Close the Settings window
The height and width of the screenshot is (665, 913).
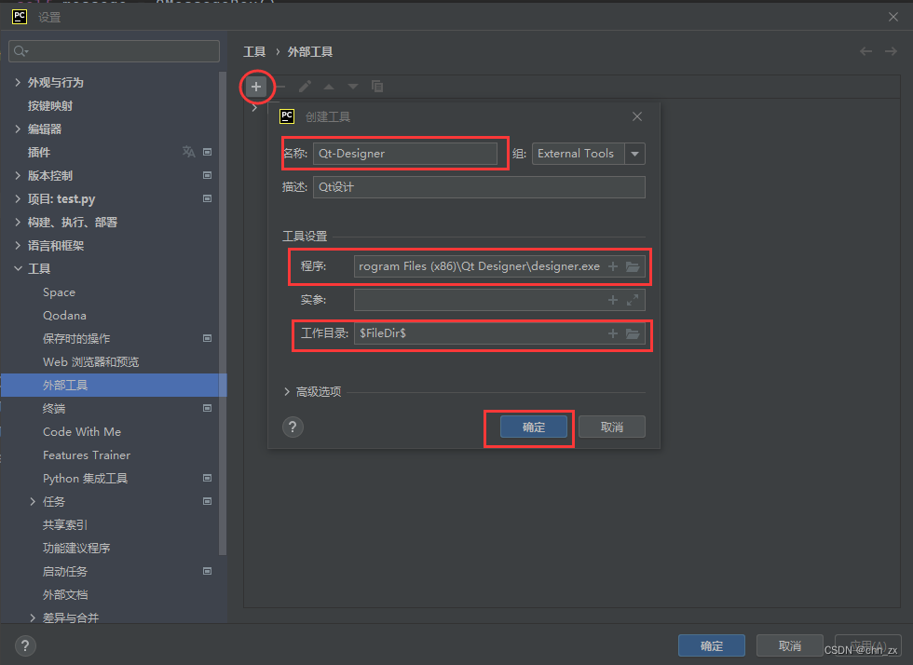893,17
